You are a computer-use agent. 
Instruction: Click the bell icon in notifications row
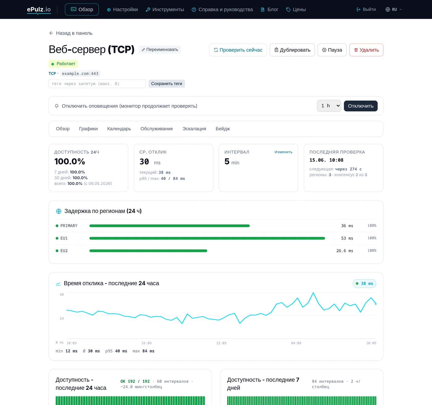click(57, 106)
